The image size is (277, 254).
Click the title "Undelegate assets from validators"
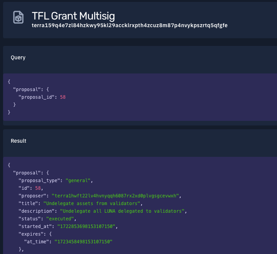(x=92, y=204)
